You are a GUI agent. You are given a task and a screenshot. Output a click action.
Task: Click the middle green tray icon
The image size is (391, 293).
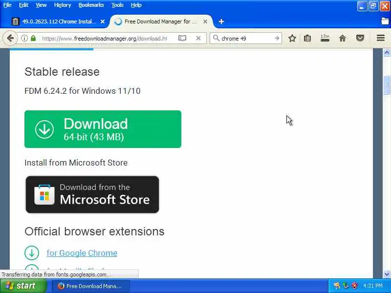pyautogui.click(x=346, y=286)
